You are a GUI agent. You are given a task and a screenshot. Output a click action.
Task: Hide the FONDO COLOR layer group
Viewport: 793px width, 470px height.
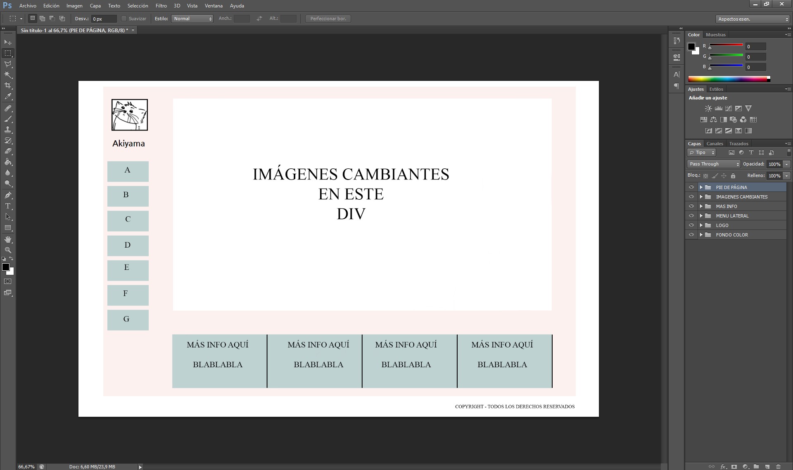(691, 234)
